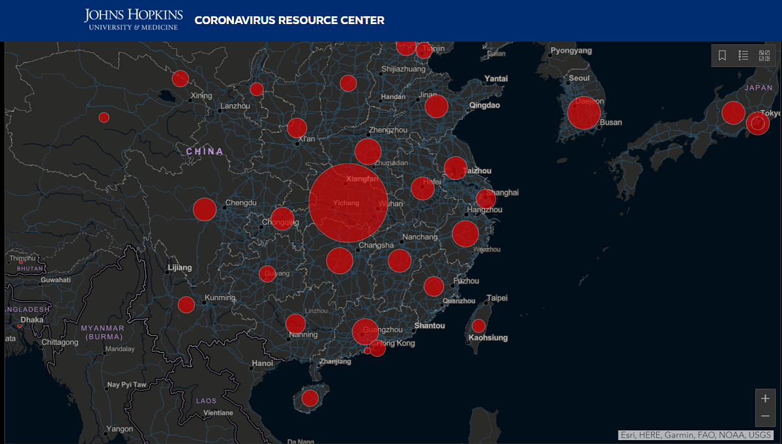Click the Esri map attribution text
The height and width of the screenshot is (444, 782).
pyautogui.click(x=695, y=435)
